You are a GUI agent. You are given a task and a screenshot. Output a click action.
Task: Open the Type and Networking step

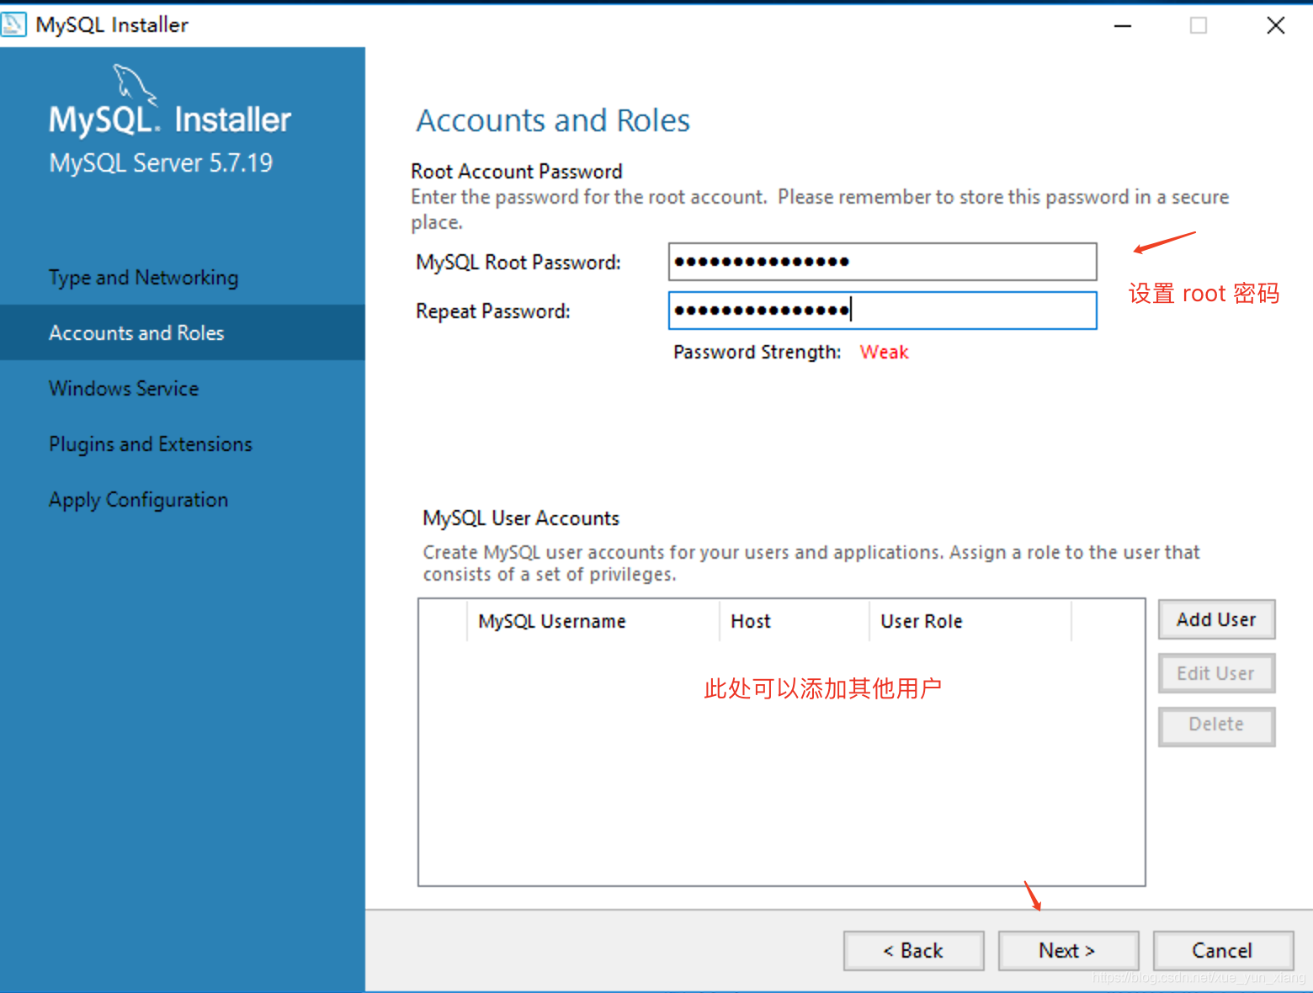[143, 278]
